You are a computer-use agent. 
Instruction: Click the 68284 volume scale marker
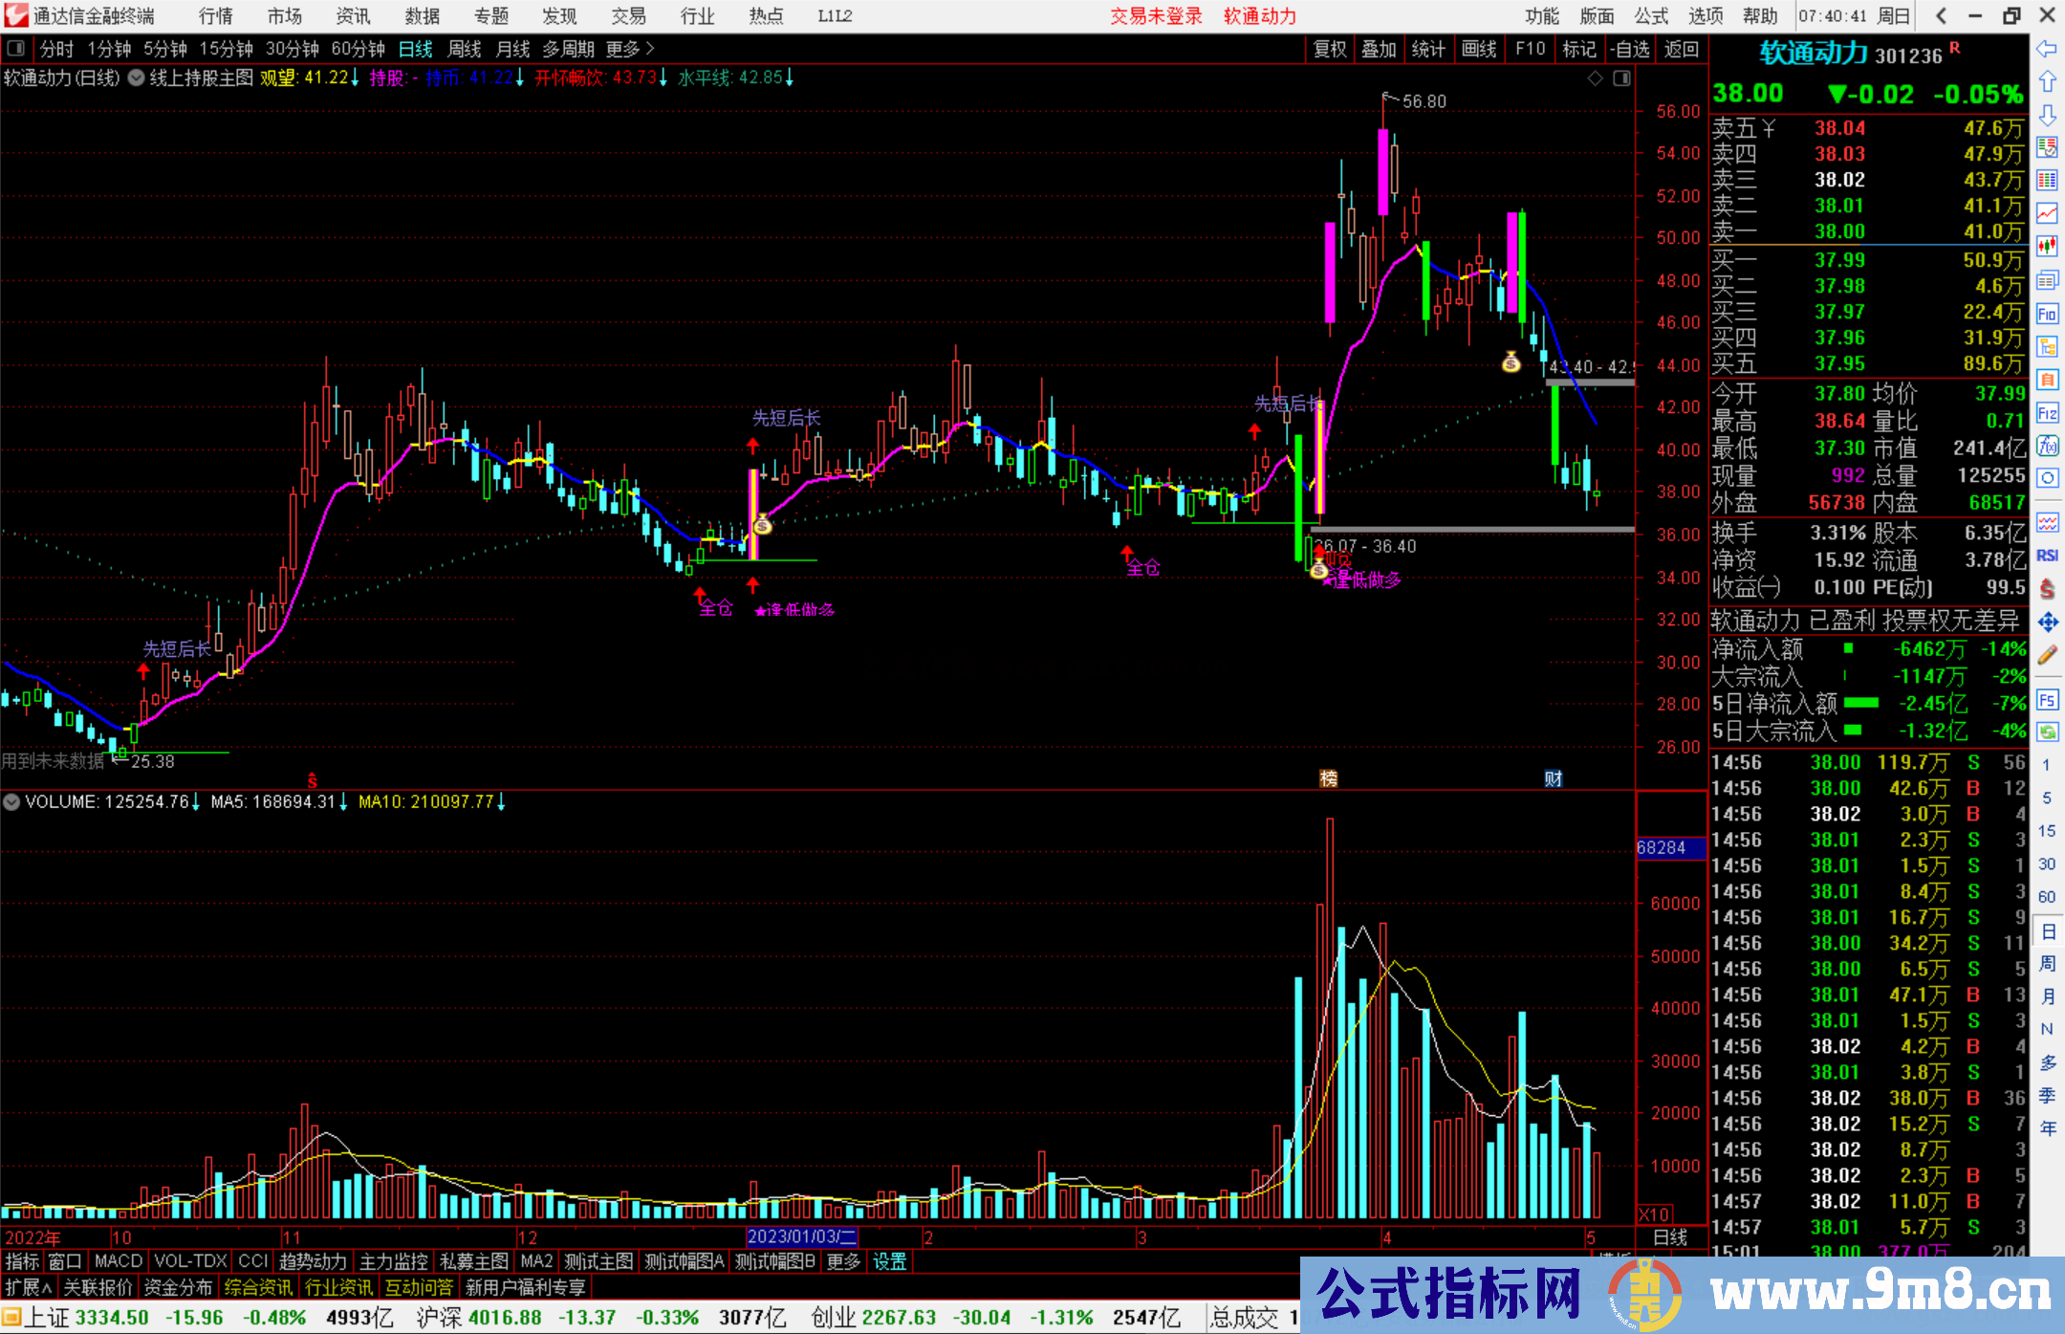1663,847
